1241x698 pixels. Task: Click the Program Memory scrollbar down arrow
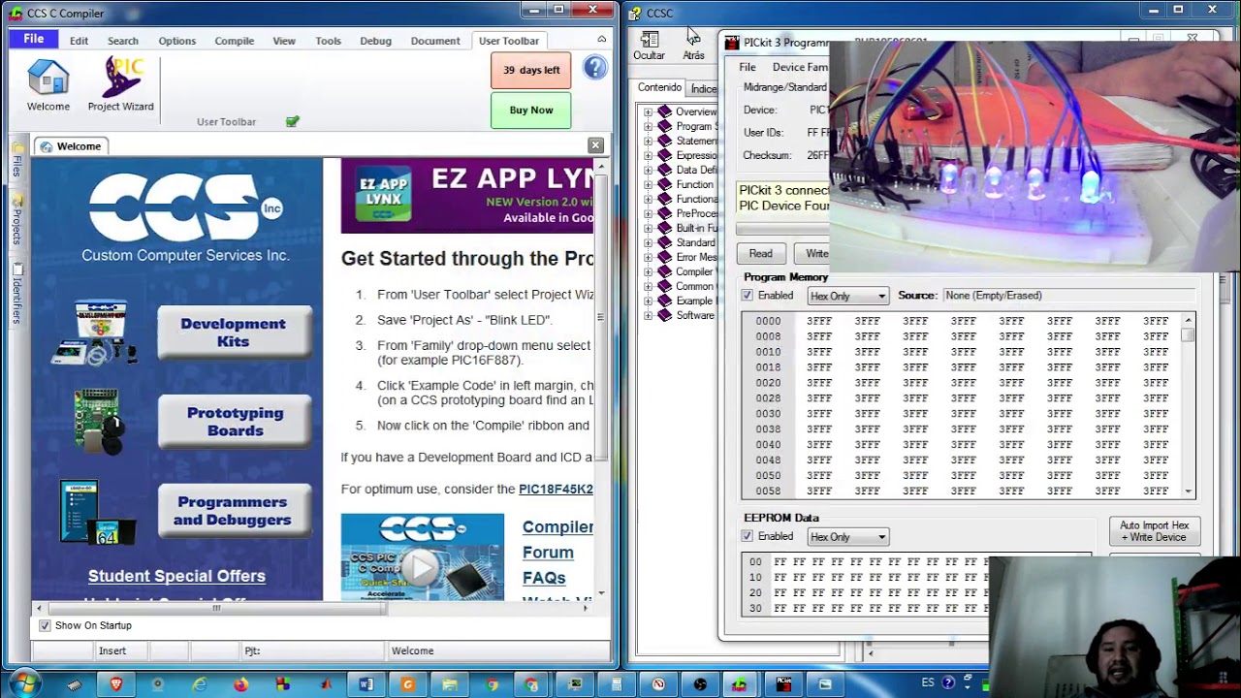(1188, 492)
